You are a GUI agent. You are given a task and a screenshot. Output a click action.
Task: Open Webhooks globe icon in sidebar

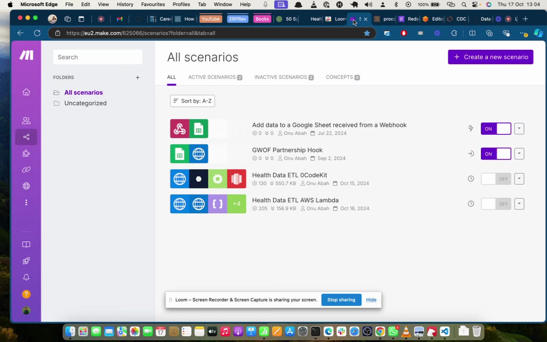click(x=26, y=186)
